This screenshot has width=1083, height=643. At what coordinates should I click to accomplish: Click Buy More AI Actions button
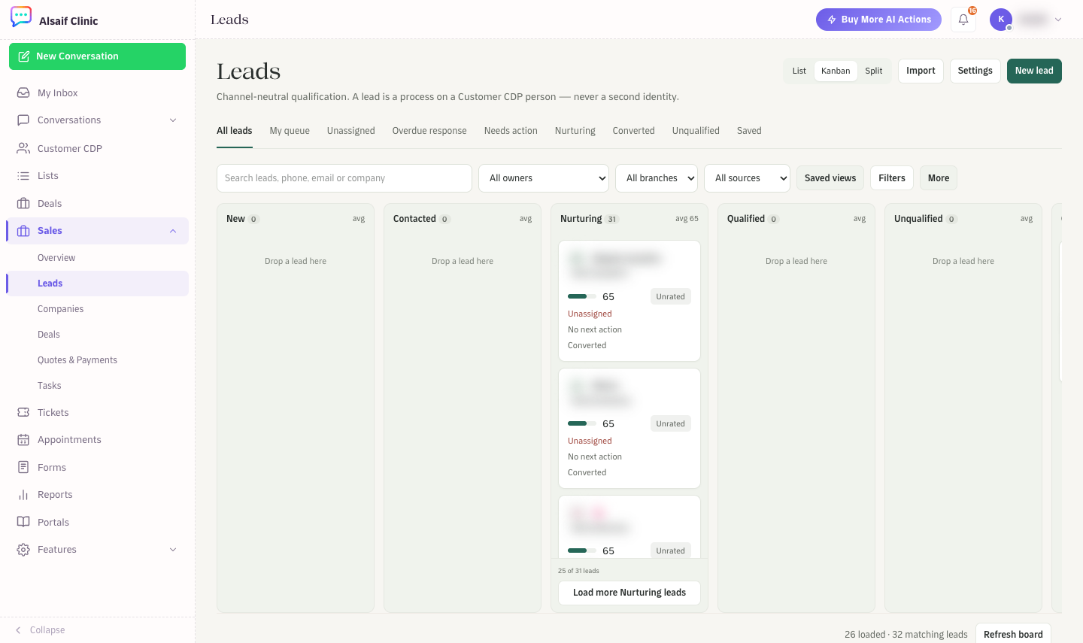(x=878, y=20)
